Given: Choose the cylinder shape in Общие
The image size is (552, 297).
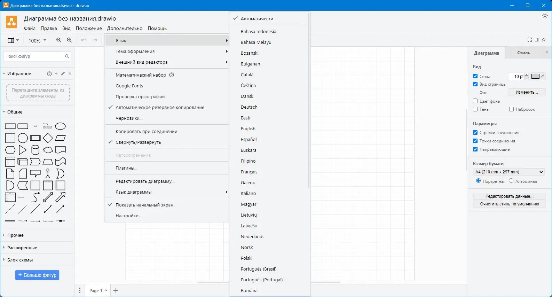Looking at the screenshot, I should [x=35, y=150].
